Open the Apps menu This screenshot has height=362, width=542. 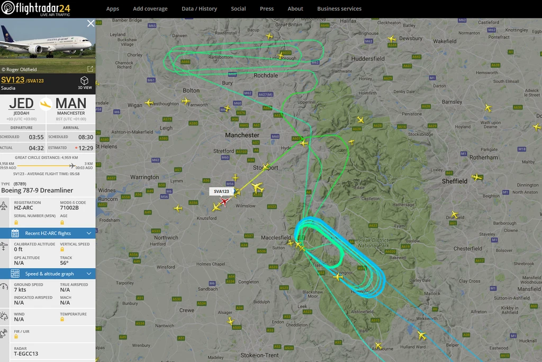pyautogui.click(x=112, y=8)
